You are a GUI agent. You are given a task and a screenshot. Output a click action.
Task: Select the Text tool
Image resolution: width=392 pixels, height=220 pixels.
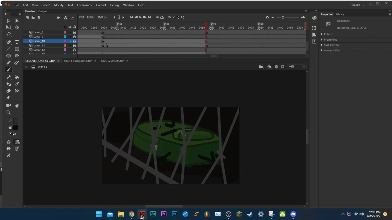[x=17, y=42]
